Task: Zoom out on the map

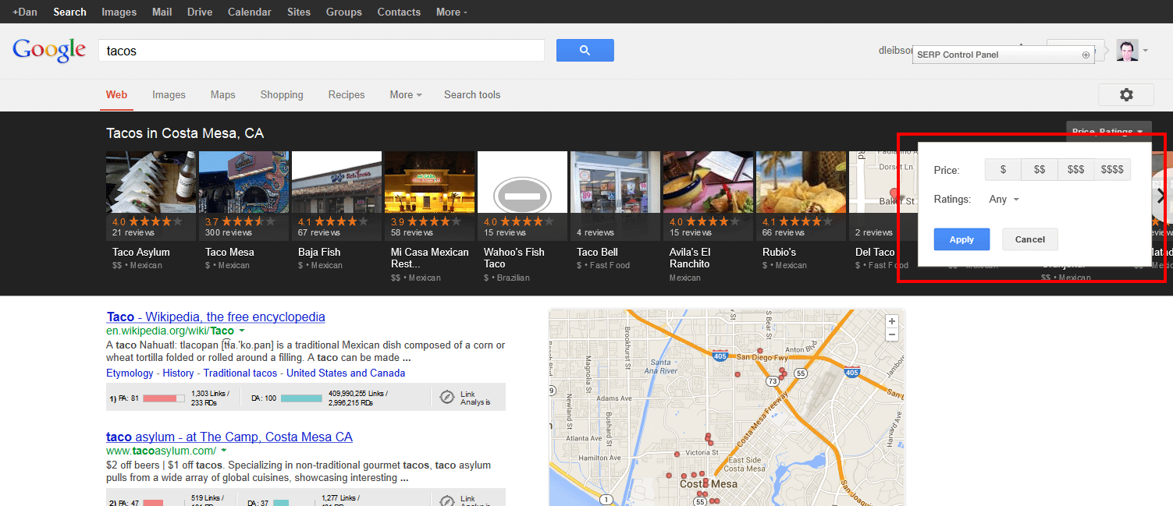Action: coord(892,334)
